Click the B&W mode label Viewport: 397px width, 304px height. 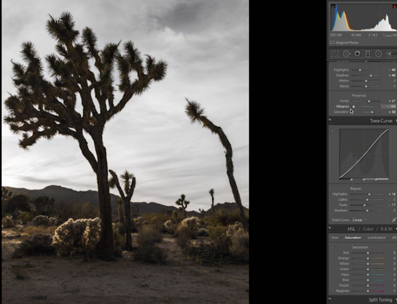pos(386,229)
